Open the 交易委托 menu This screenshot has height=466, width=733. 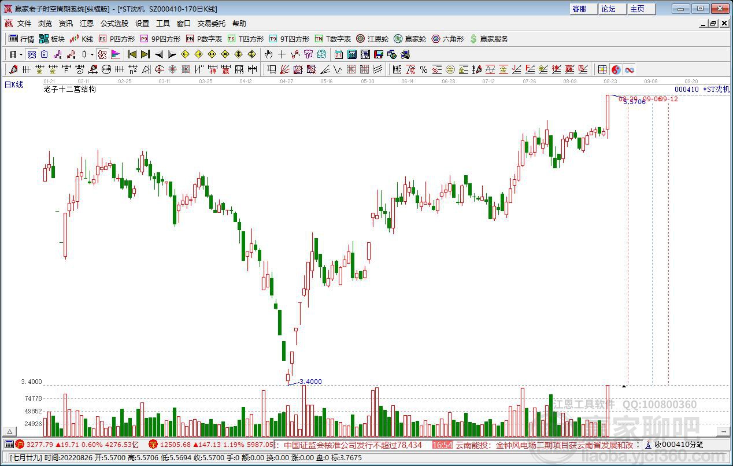pos(212,24)
